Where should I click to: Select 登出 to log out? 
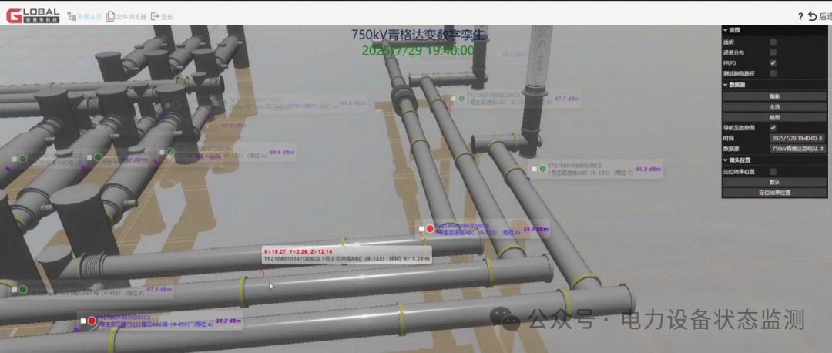pos(166,17)
